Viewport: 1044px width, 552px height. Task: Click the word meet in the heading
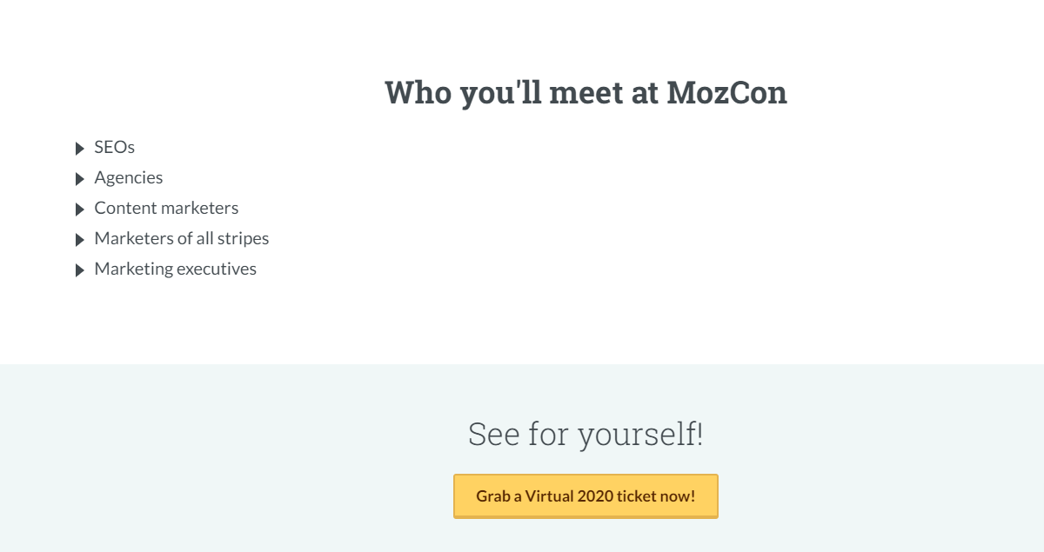[x=586, y=92]
